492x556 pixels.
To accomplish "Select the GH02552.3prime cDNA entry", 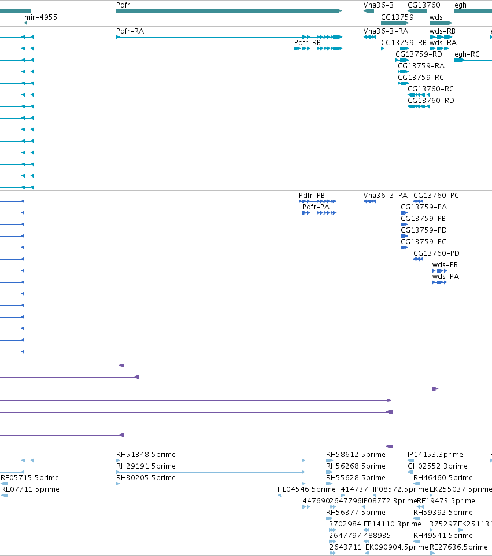I will click(438, 466).
